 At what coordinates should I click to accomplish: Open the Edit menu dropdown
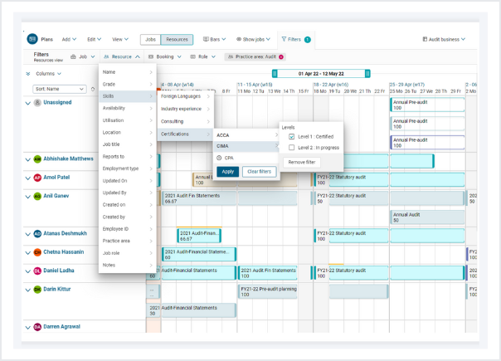(x=95, y=39)
